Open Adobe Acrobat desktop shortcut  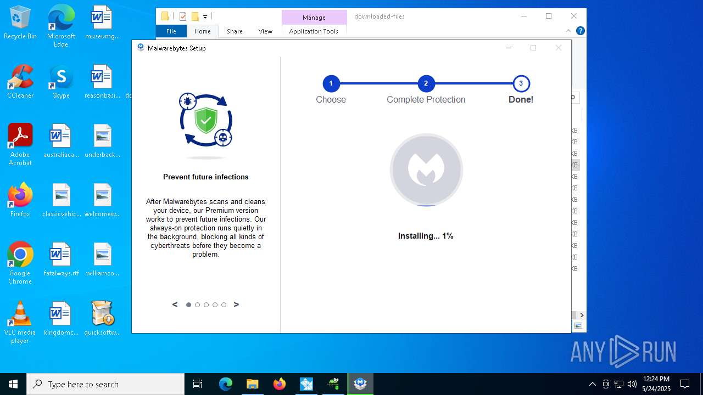(20, 145)
